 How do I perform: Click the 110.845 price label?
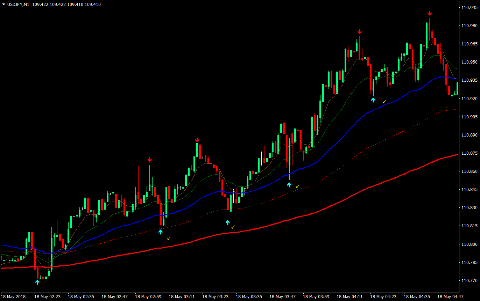coord(470,190)
